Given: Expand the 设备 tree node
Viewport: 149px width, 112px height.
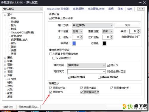Looking at the screenshot, I should [5, 65].
